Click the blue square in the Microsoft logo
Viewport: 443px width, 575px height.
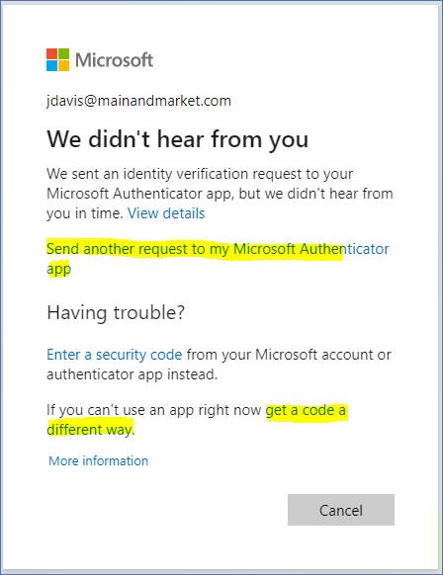click(x=51, y=65)
